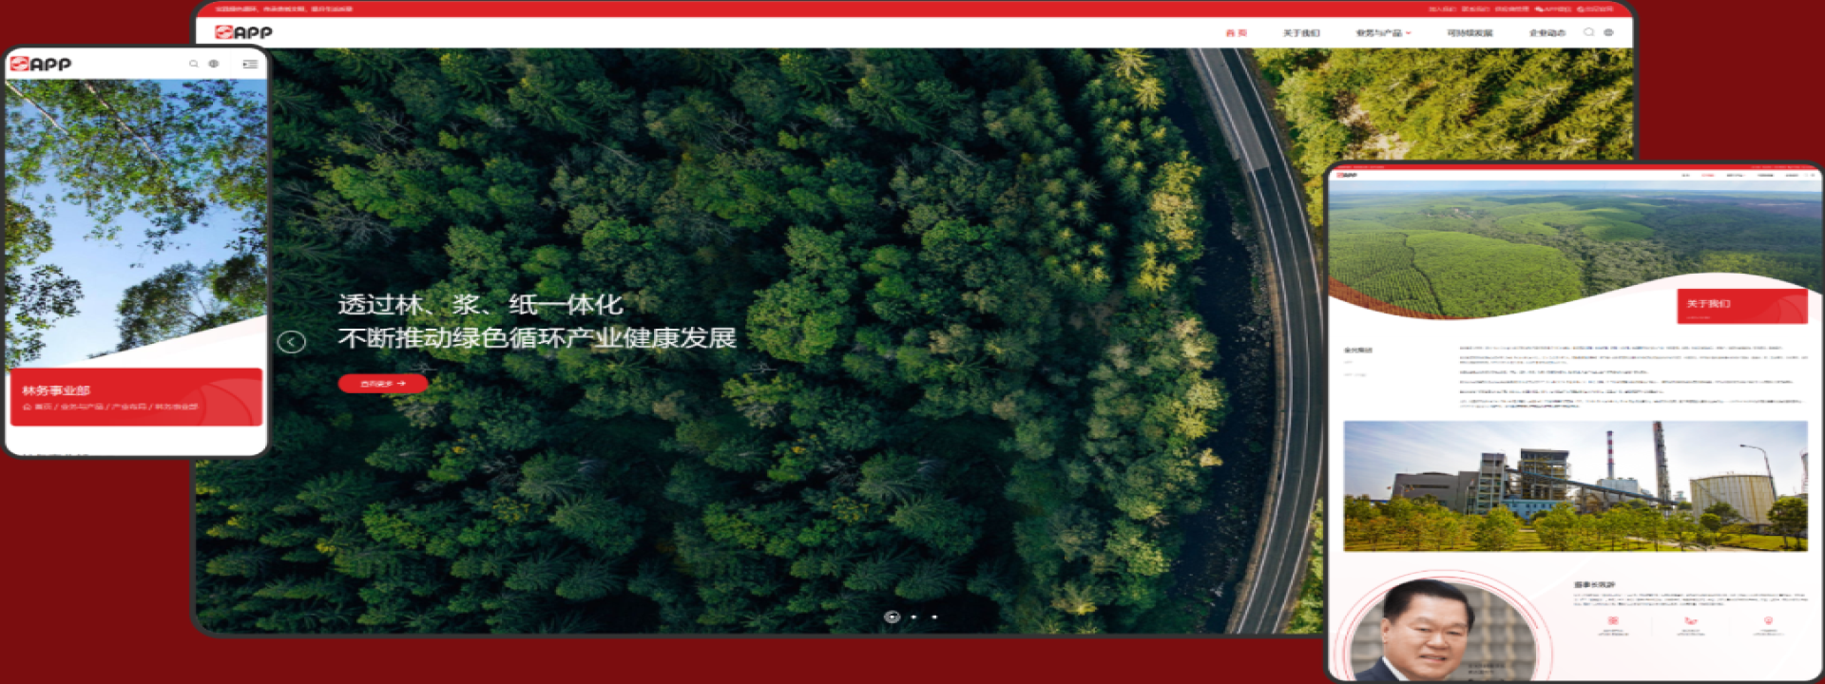Click the 董事长致辞 heading on tablet page
Viewport: 1825px width, 684px height.
(1594, 585)
